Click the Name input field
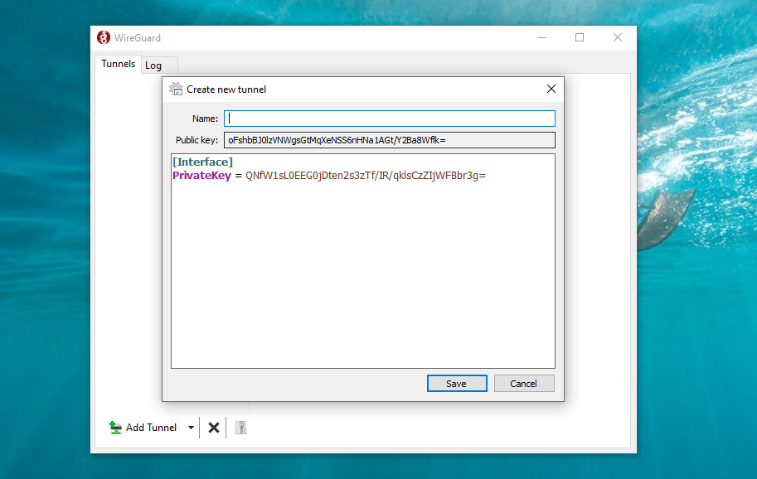Viewport: 757px width, 479px height. click(x=389, y=119)
